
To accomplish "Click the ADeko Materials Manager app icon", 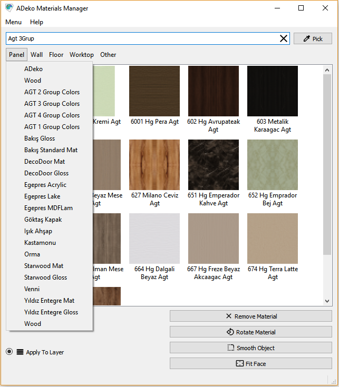I will [x=9, y=8].
